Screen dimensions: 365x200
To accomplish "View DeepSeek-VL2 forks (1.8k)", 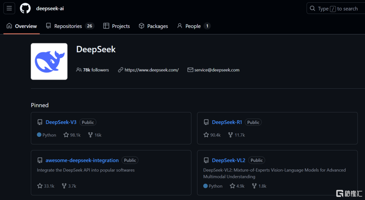I will point(259,186).
